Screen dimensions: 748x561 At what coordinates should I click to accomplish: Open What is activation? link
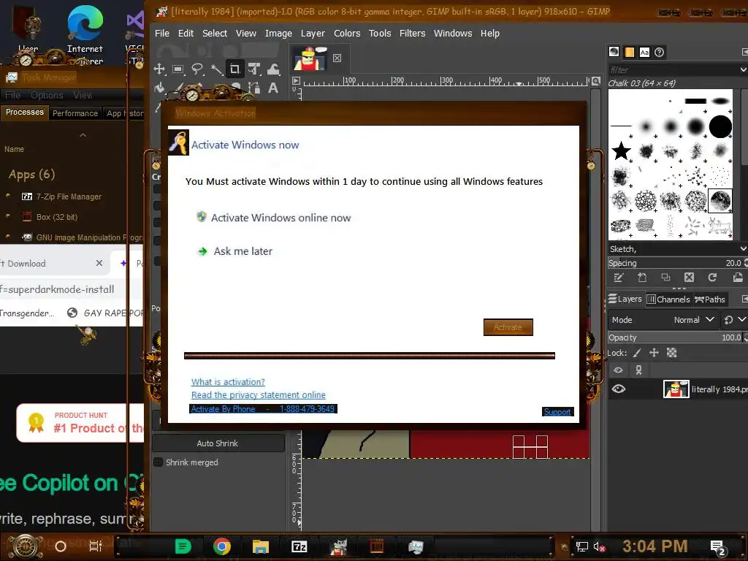pos(228,381)
